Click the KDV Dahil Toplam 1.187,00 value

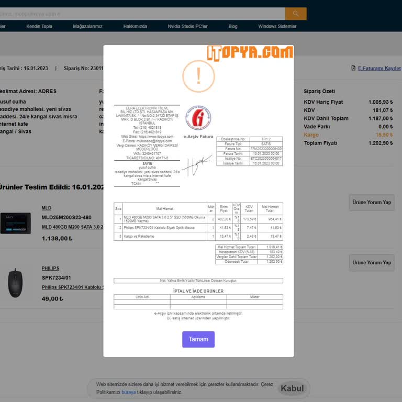(381, 118)
